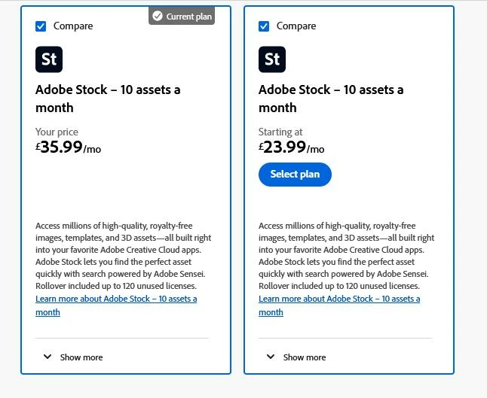The image size is (487, 398).
Task: Click the Current plan badge label
Action: tap(188, 17)
